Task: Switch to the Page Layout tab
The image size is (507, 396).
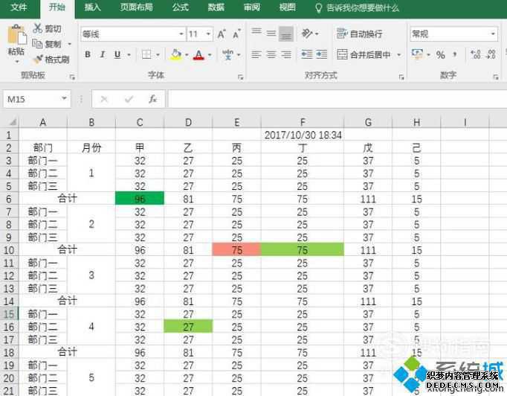Action: tap(137, 7)
